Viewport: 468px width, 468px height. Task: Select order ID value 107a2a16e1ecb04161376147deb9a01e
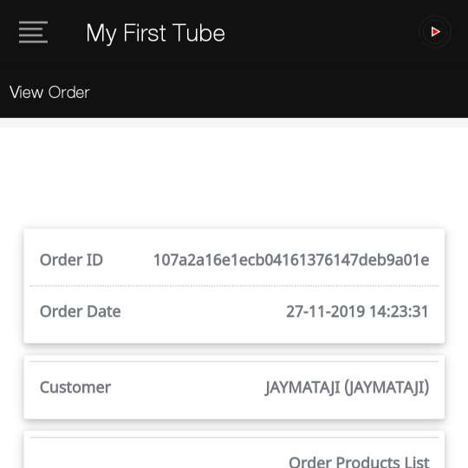point(291,260)
